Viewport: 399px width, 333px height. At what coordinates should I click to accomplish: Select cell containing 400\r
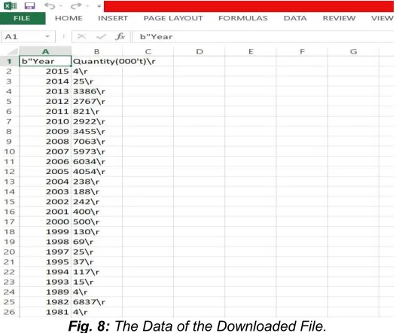(96, 212)
